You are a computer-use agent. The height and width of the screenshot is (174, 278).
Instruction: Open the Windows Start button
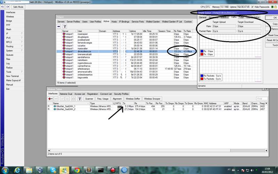(5, 170)
